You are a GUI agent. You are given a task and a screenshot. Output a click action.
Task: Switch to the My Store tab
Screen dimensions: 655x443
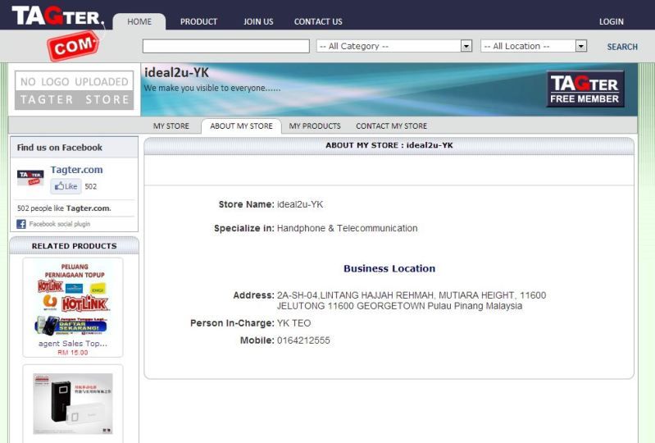tap(171, 126)
